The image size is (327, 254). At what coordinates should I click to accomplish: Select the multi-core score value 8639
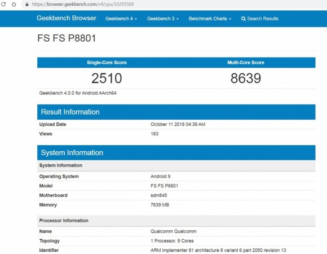(x=246, y=78)
